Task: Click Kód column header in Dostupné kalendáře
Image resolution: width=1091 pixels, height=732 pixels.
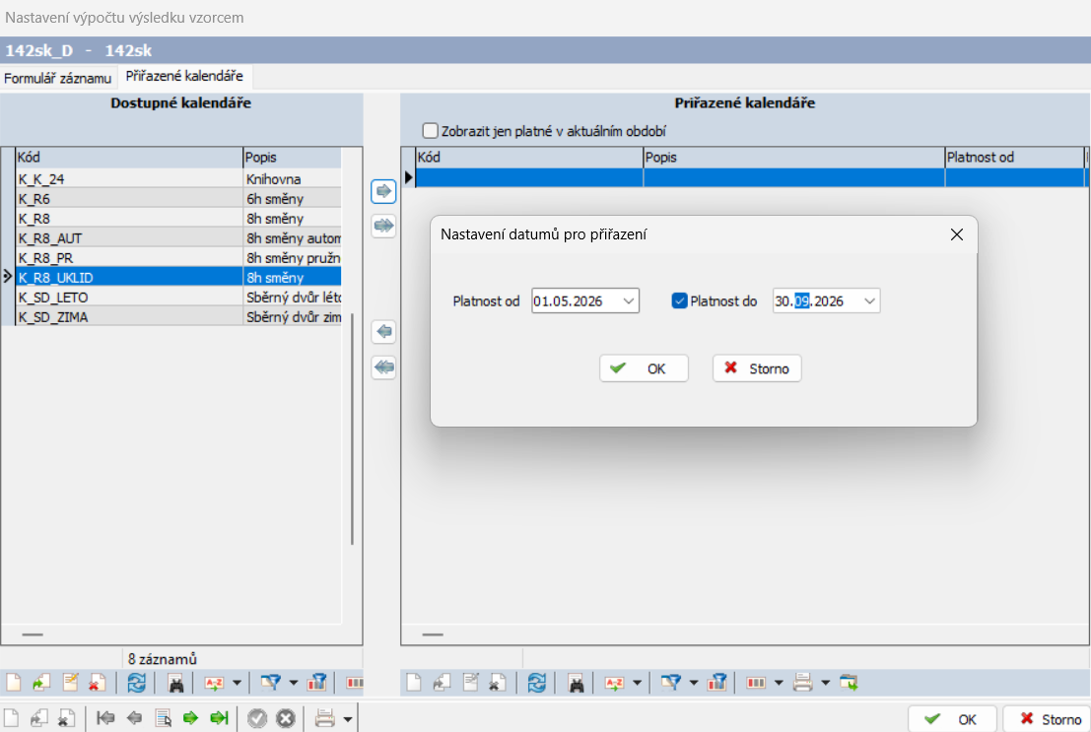Action: pos(129,158)
